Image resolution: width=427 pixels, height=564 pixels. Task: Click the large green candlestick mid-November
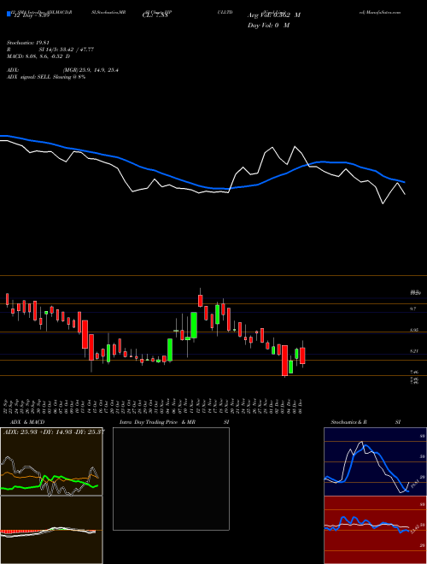pos(194,326)
